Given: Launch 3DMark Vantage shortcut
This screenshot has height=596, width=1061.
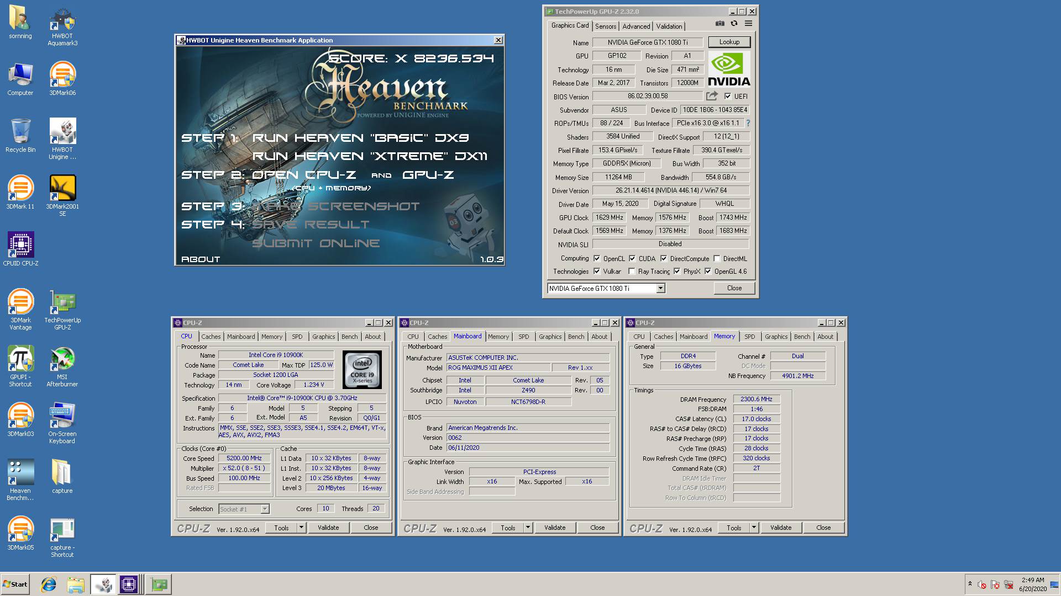Looking at the screenshot, I should tap(20, 310).
